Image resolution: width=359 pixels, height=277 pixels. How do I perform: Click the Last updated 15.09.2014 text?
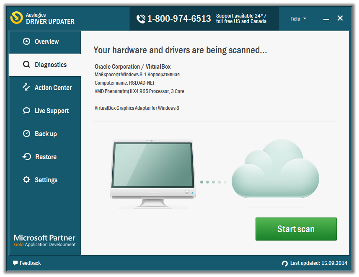[x=319, y=263]
